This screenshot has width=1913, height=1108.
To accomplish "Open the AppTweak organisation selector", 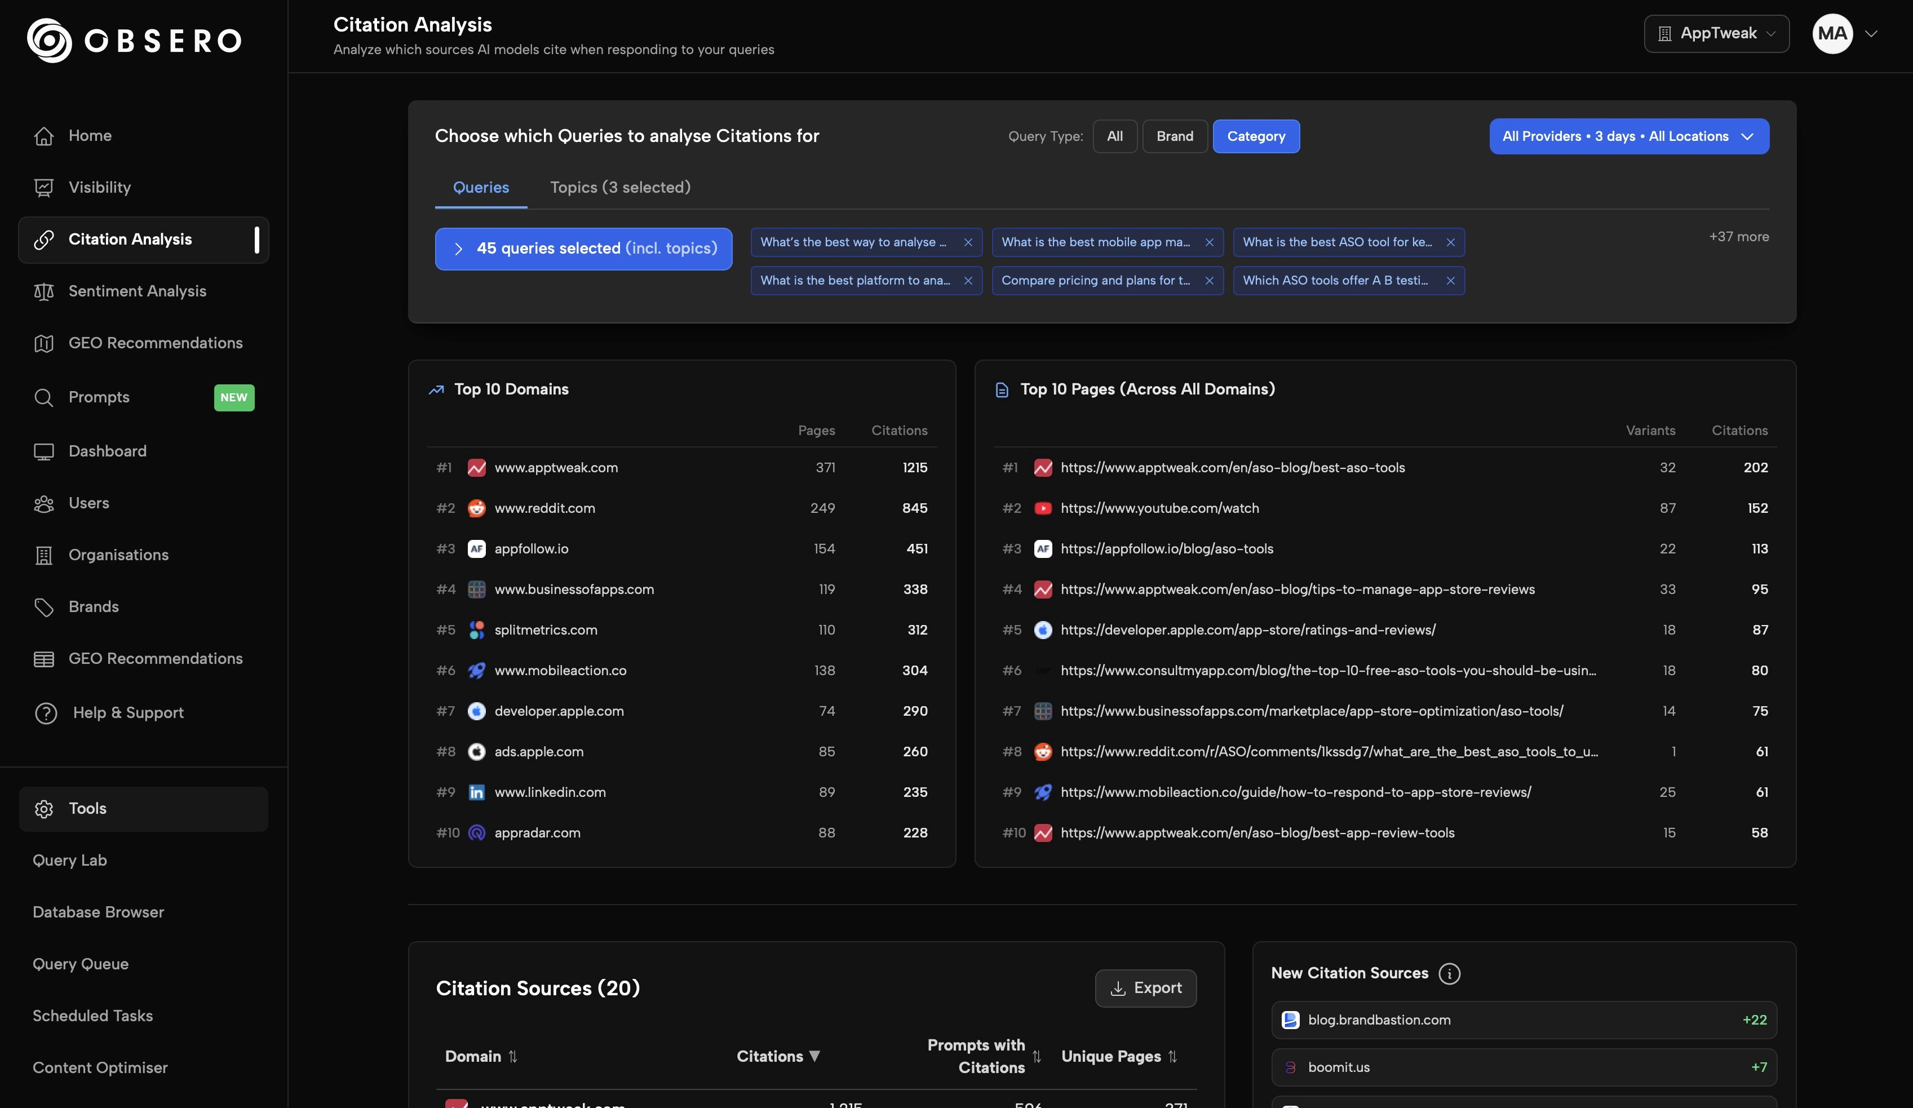I will (1716, 33).
